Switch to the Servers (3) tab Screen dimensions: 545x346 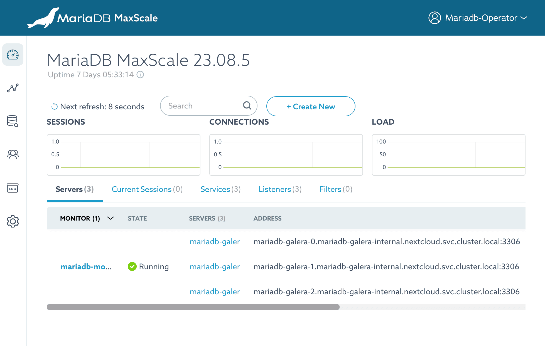click(x=75, y=189)
